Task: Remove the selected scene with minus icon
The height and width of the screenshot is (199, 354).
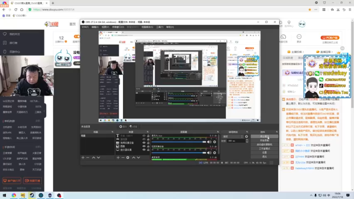Action: pyautogui.click(x=88, y=157)
